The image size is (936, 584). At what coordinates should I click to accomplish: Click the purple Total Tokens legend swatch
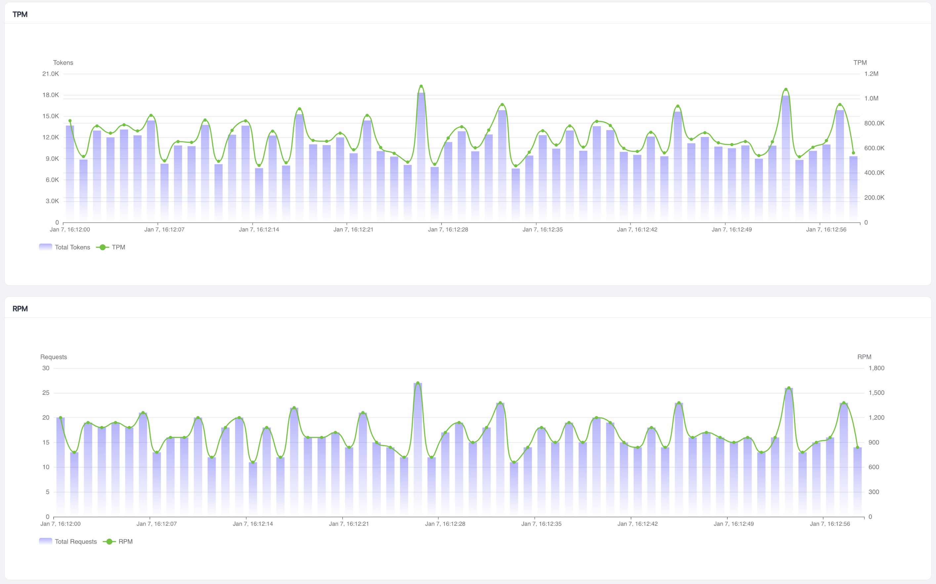tap(46, 247)
